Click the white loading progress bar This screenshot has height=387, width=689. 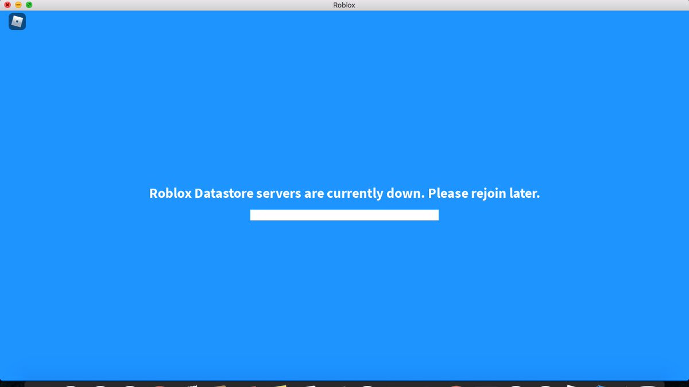344,215
